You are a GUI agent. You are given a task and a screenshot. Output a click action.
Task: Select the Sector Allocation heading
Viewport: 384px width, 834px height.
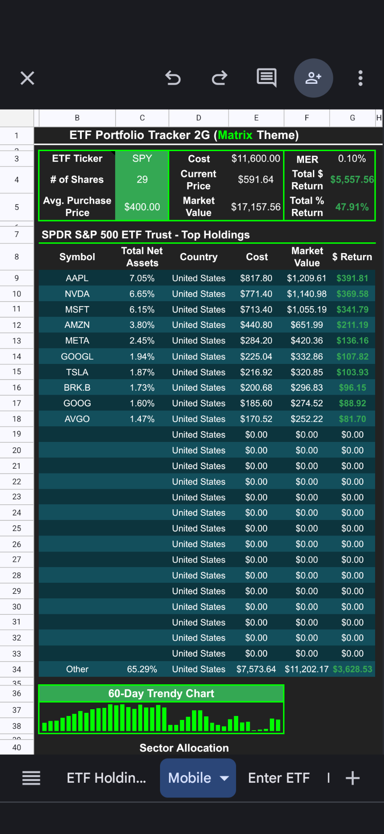click(x=184, y=748)
